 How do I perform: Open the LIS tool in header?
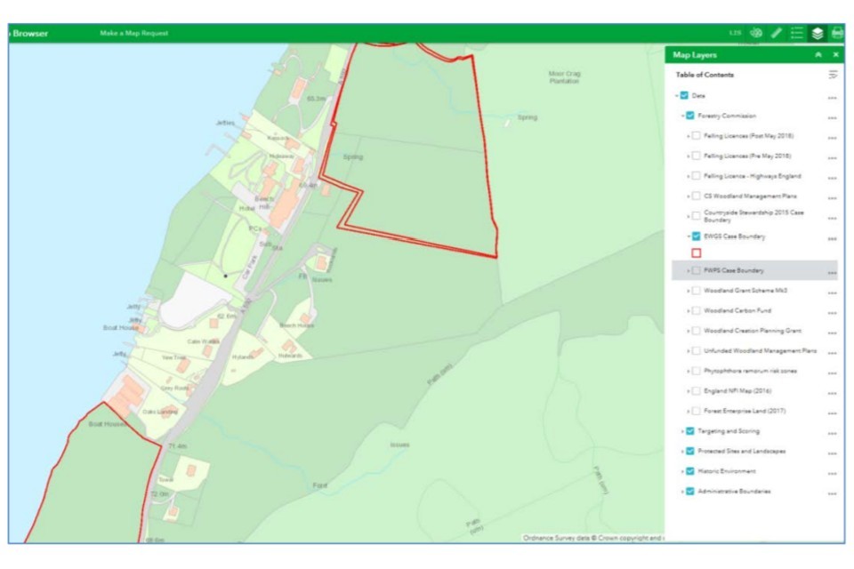click(x=735, y=33)
